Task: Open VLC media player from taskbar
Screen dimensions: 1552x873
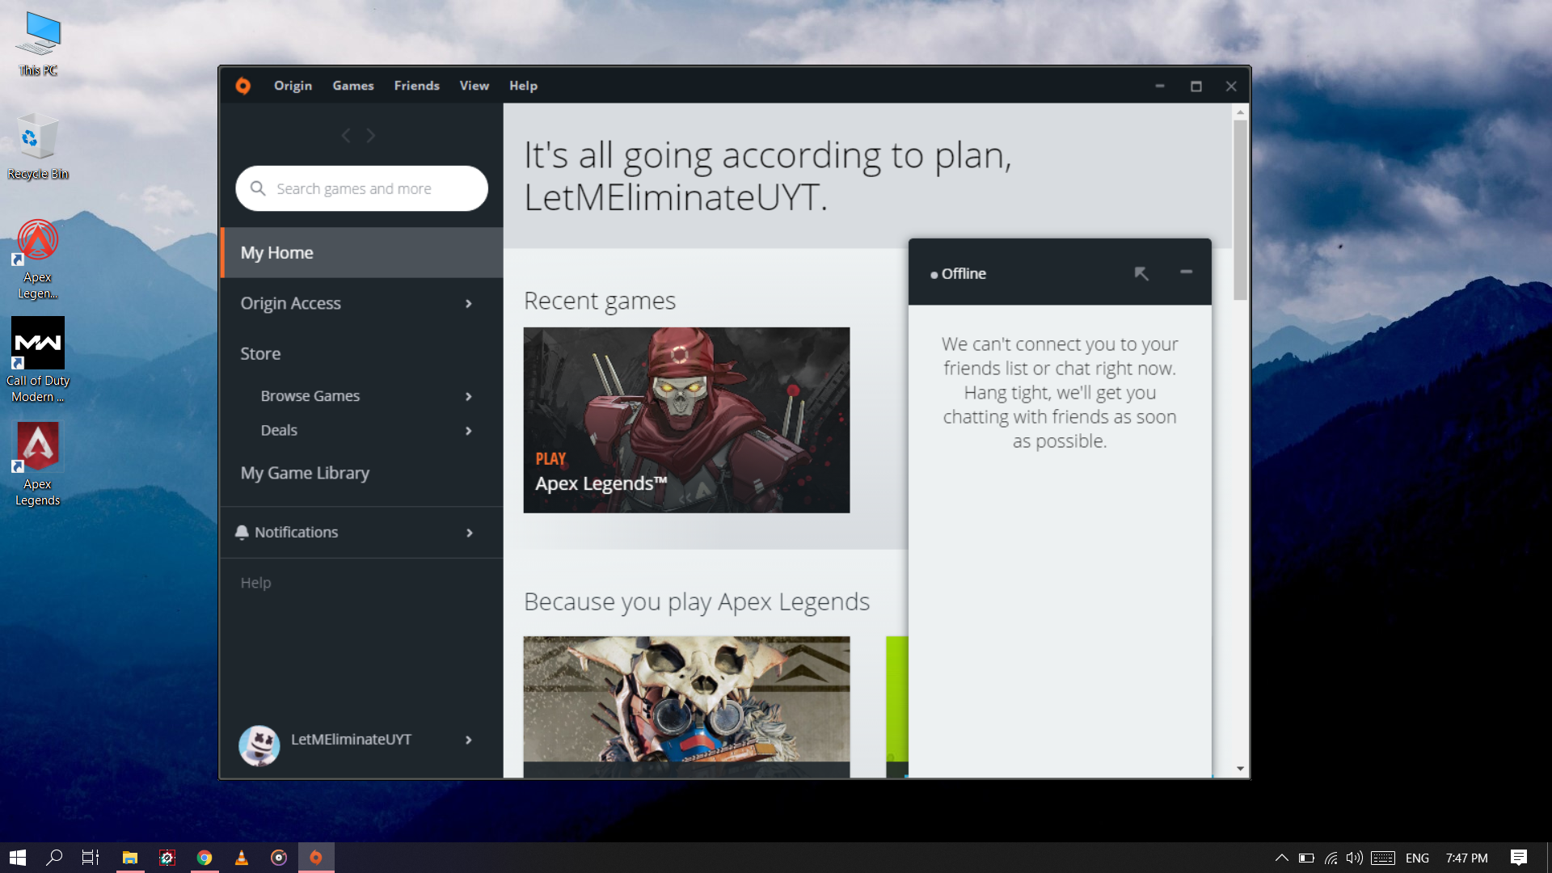Action: click(241, 858)
